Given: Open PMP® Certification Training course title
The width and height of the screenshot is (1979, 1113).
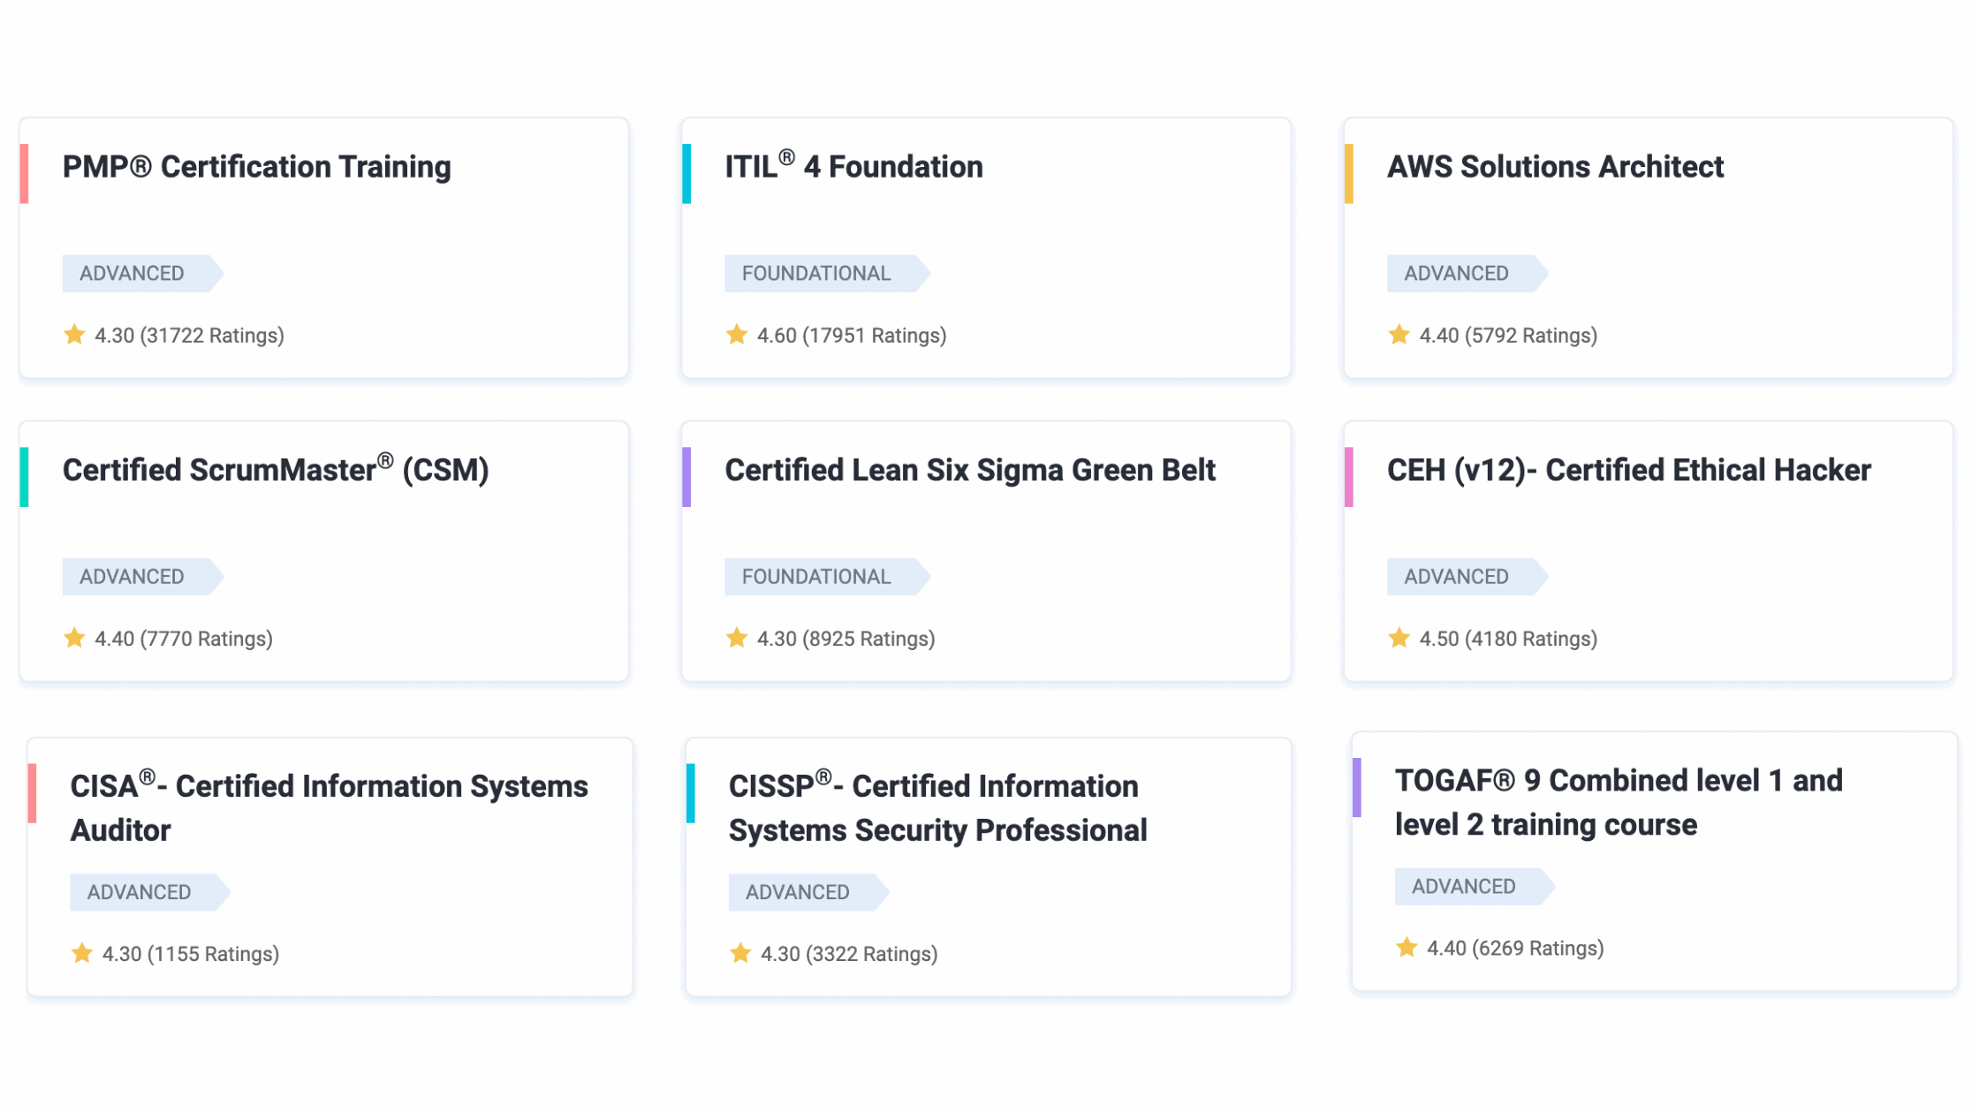Looking at the screenshot, I should [256, 167].
